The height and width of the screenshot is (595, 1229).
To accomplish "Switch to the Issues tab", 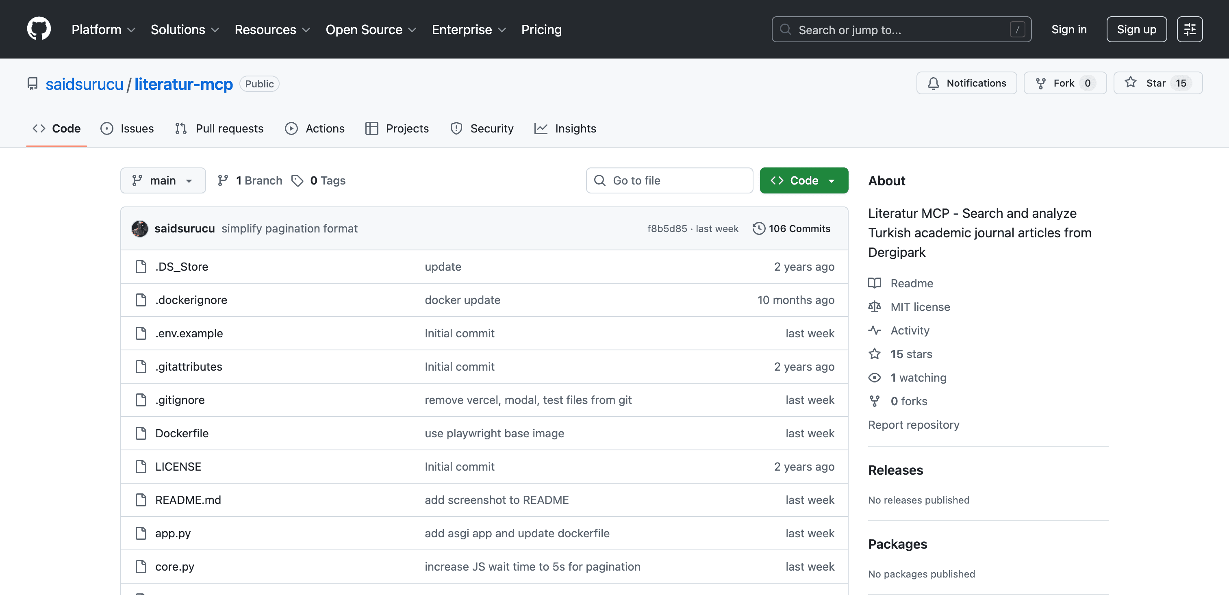I will click(x=127, y=128).
